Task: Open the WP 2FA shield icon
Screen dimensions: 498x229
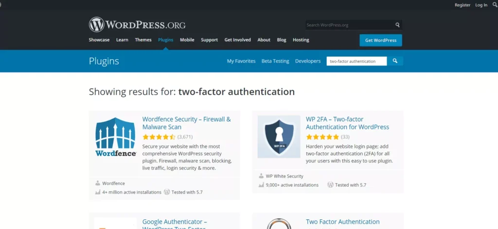Action: tap(279, 136)
